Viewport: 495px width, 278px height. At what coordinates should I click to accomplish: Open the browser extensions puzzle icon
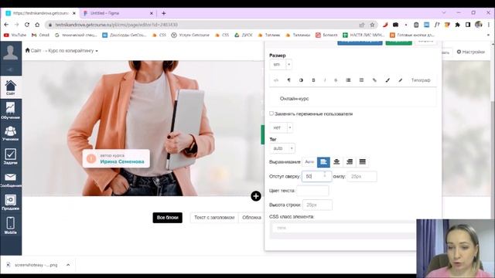click(457, 25)
